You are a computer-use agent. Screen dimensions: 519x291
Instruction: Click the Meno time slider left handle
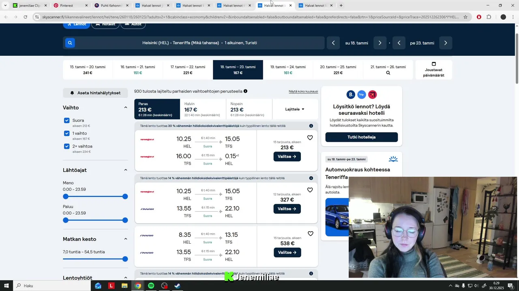coord(66,196)
